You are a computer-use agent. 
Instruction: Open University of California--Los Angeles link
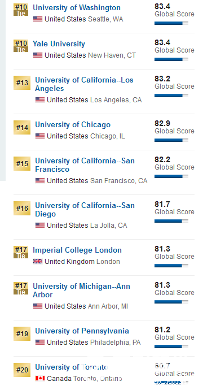[x=84, y=84]
